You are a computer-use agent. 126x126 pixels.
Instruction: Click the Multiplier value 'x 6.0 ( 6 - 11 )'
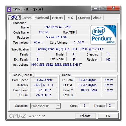pyautogui.click(x=44, y=85)
